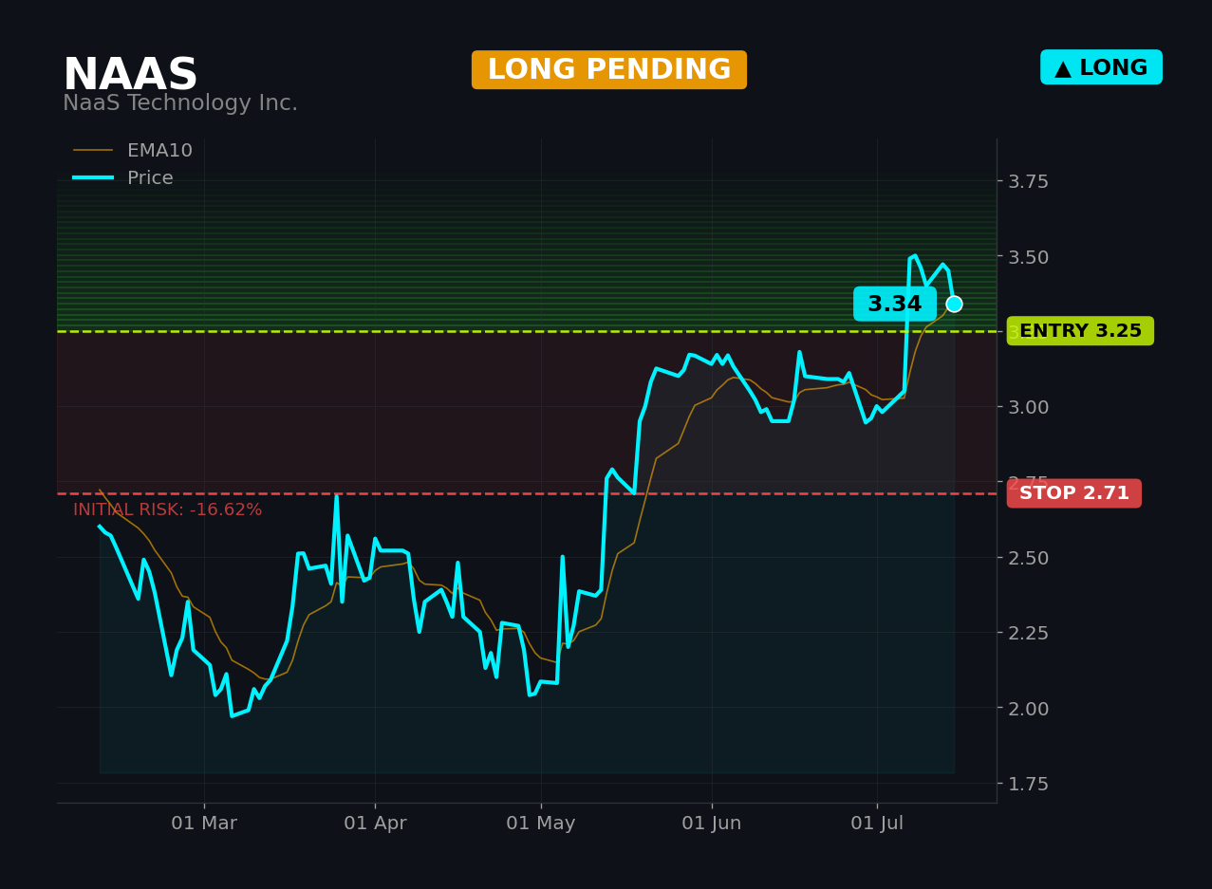The height and width of the screenshot is (889, 1212).
Task: Click the current price endpoint marker dot
Action: 954,304
